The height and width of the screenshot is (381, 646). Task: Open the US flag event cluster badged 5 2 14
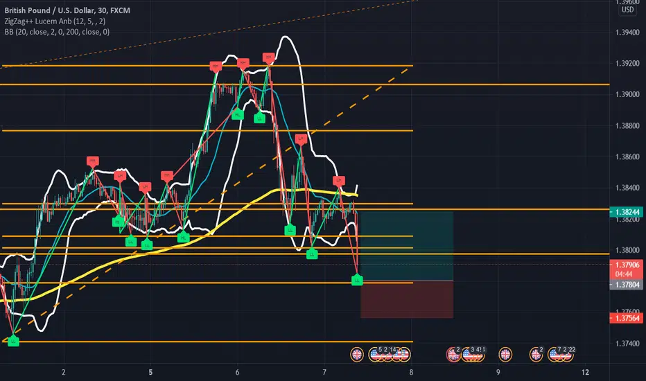pyautogui.click(x=390, y=354)
